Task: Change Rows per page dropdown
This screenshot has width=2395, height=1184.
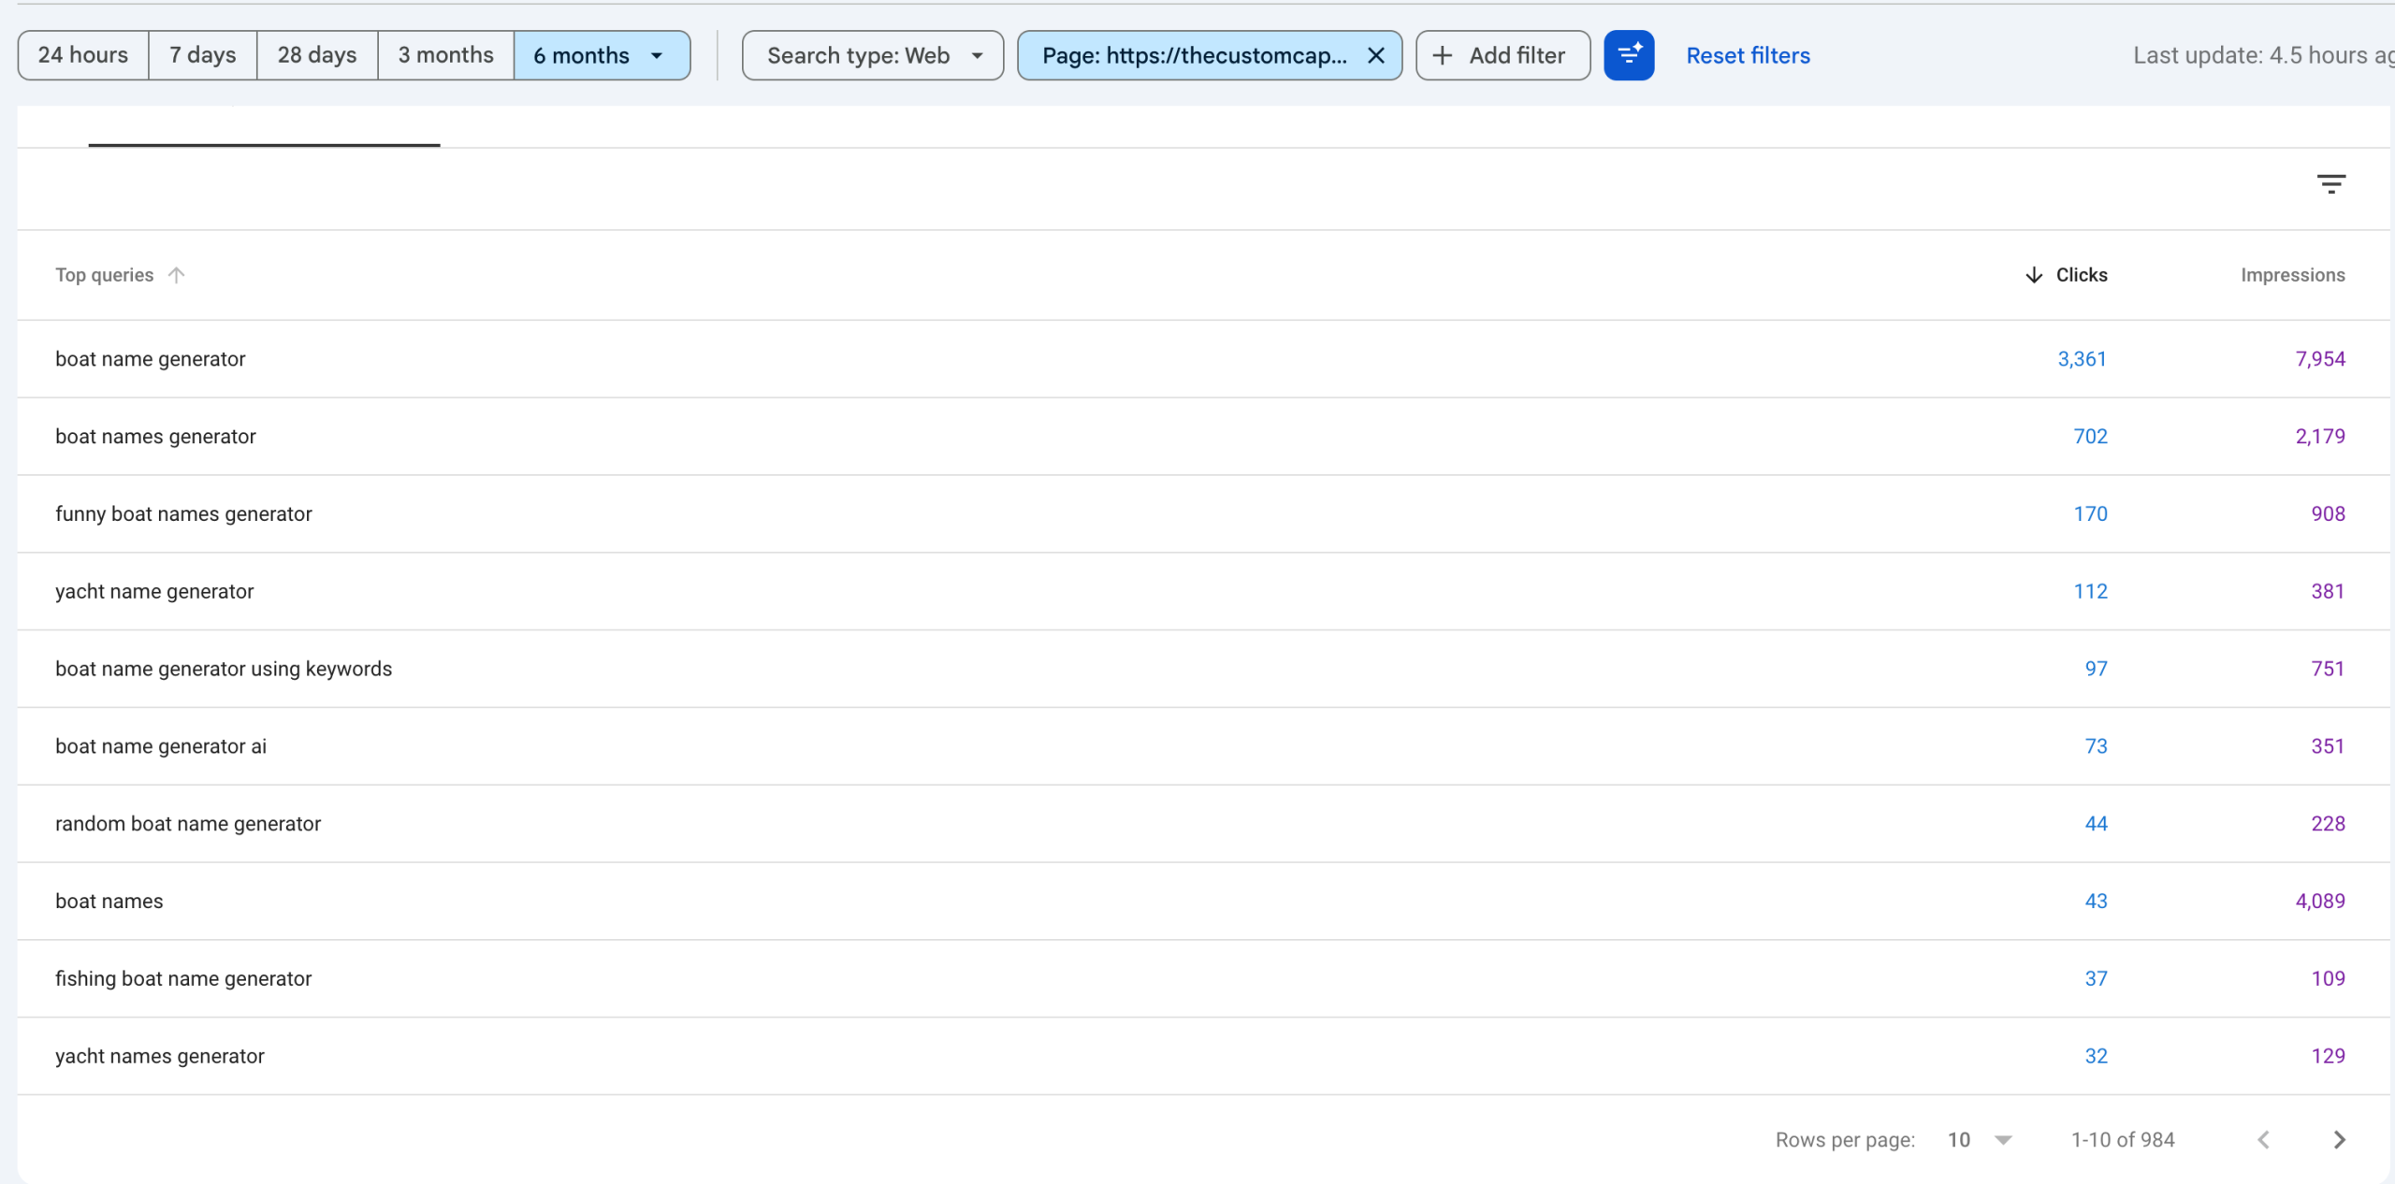Action: pyautogui.click(x=1979, y=1139)
